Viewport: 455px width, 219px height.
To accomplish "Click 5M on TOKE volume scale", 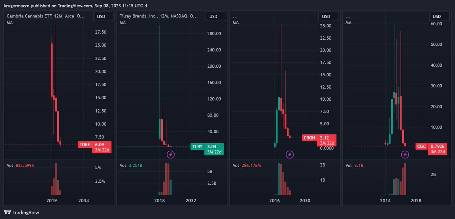I will point(98,168).
